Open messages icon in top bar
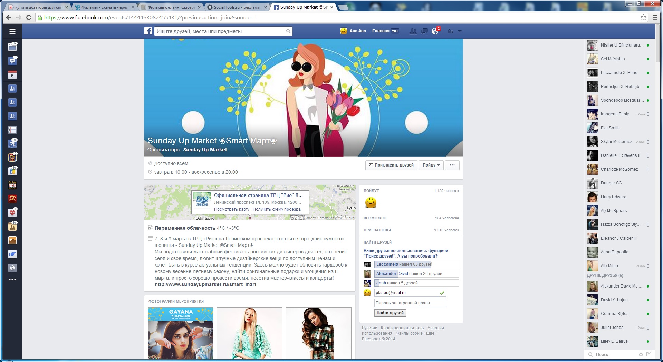663x362 pixels. pyautogui.click(x=424, y=31)
